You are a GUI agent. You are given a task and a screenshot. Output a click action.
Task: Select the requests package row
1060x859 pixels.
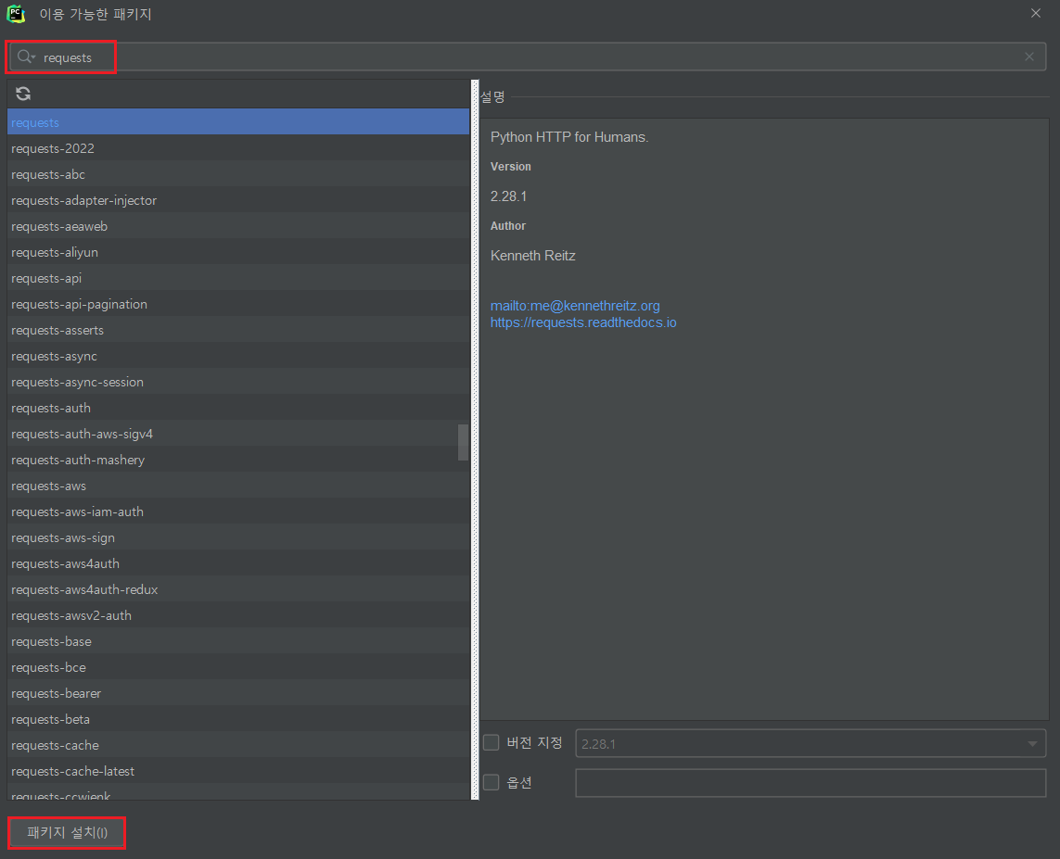[x=238, y=122]
